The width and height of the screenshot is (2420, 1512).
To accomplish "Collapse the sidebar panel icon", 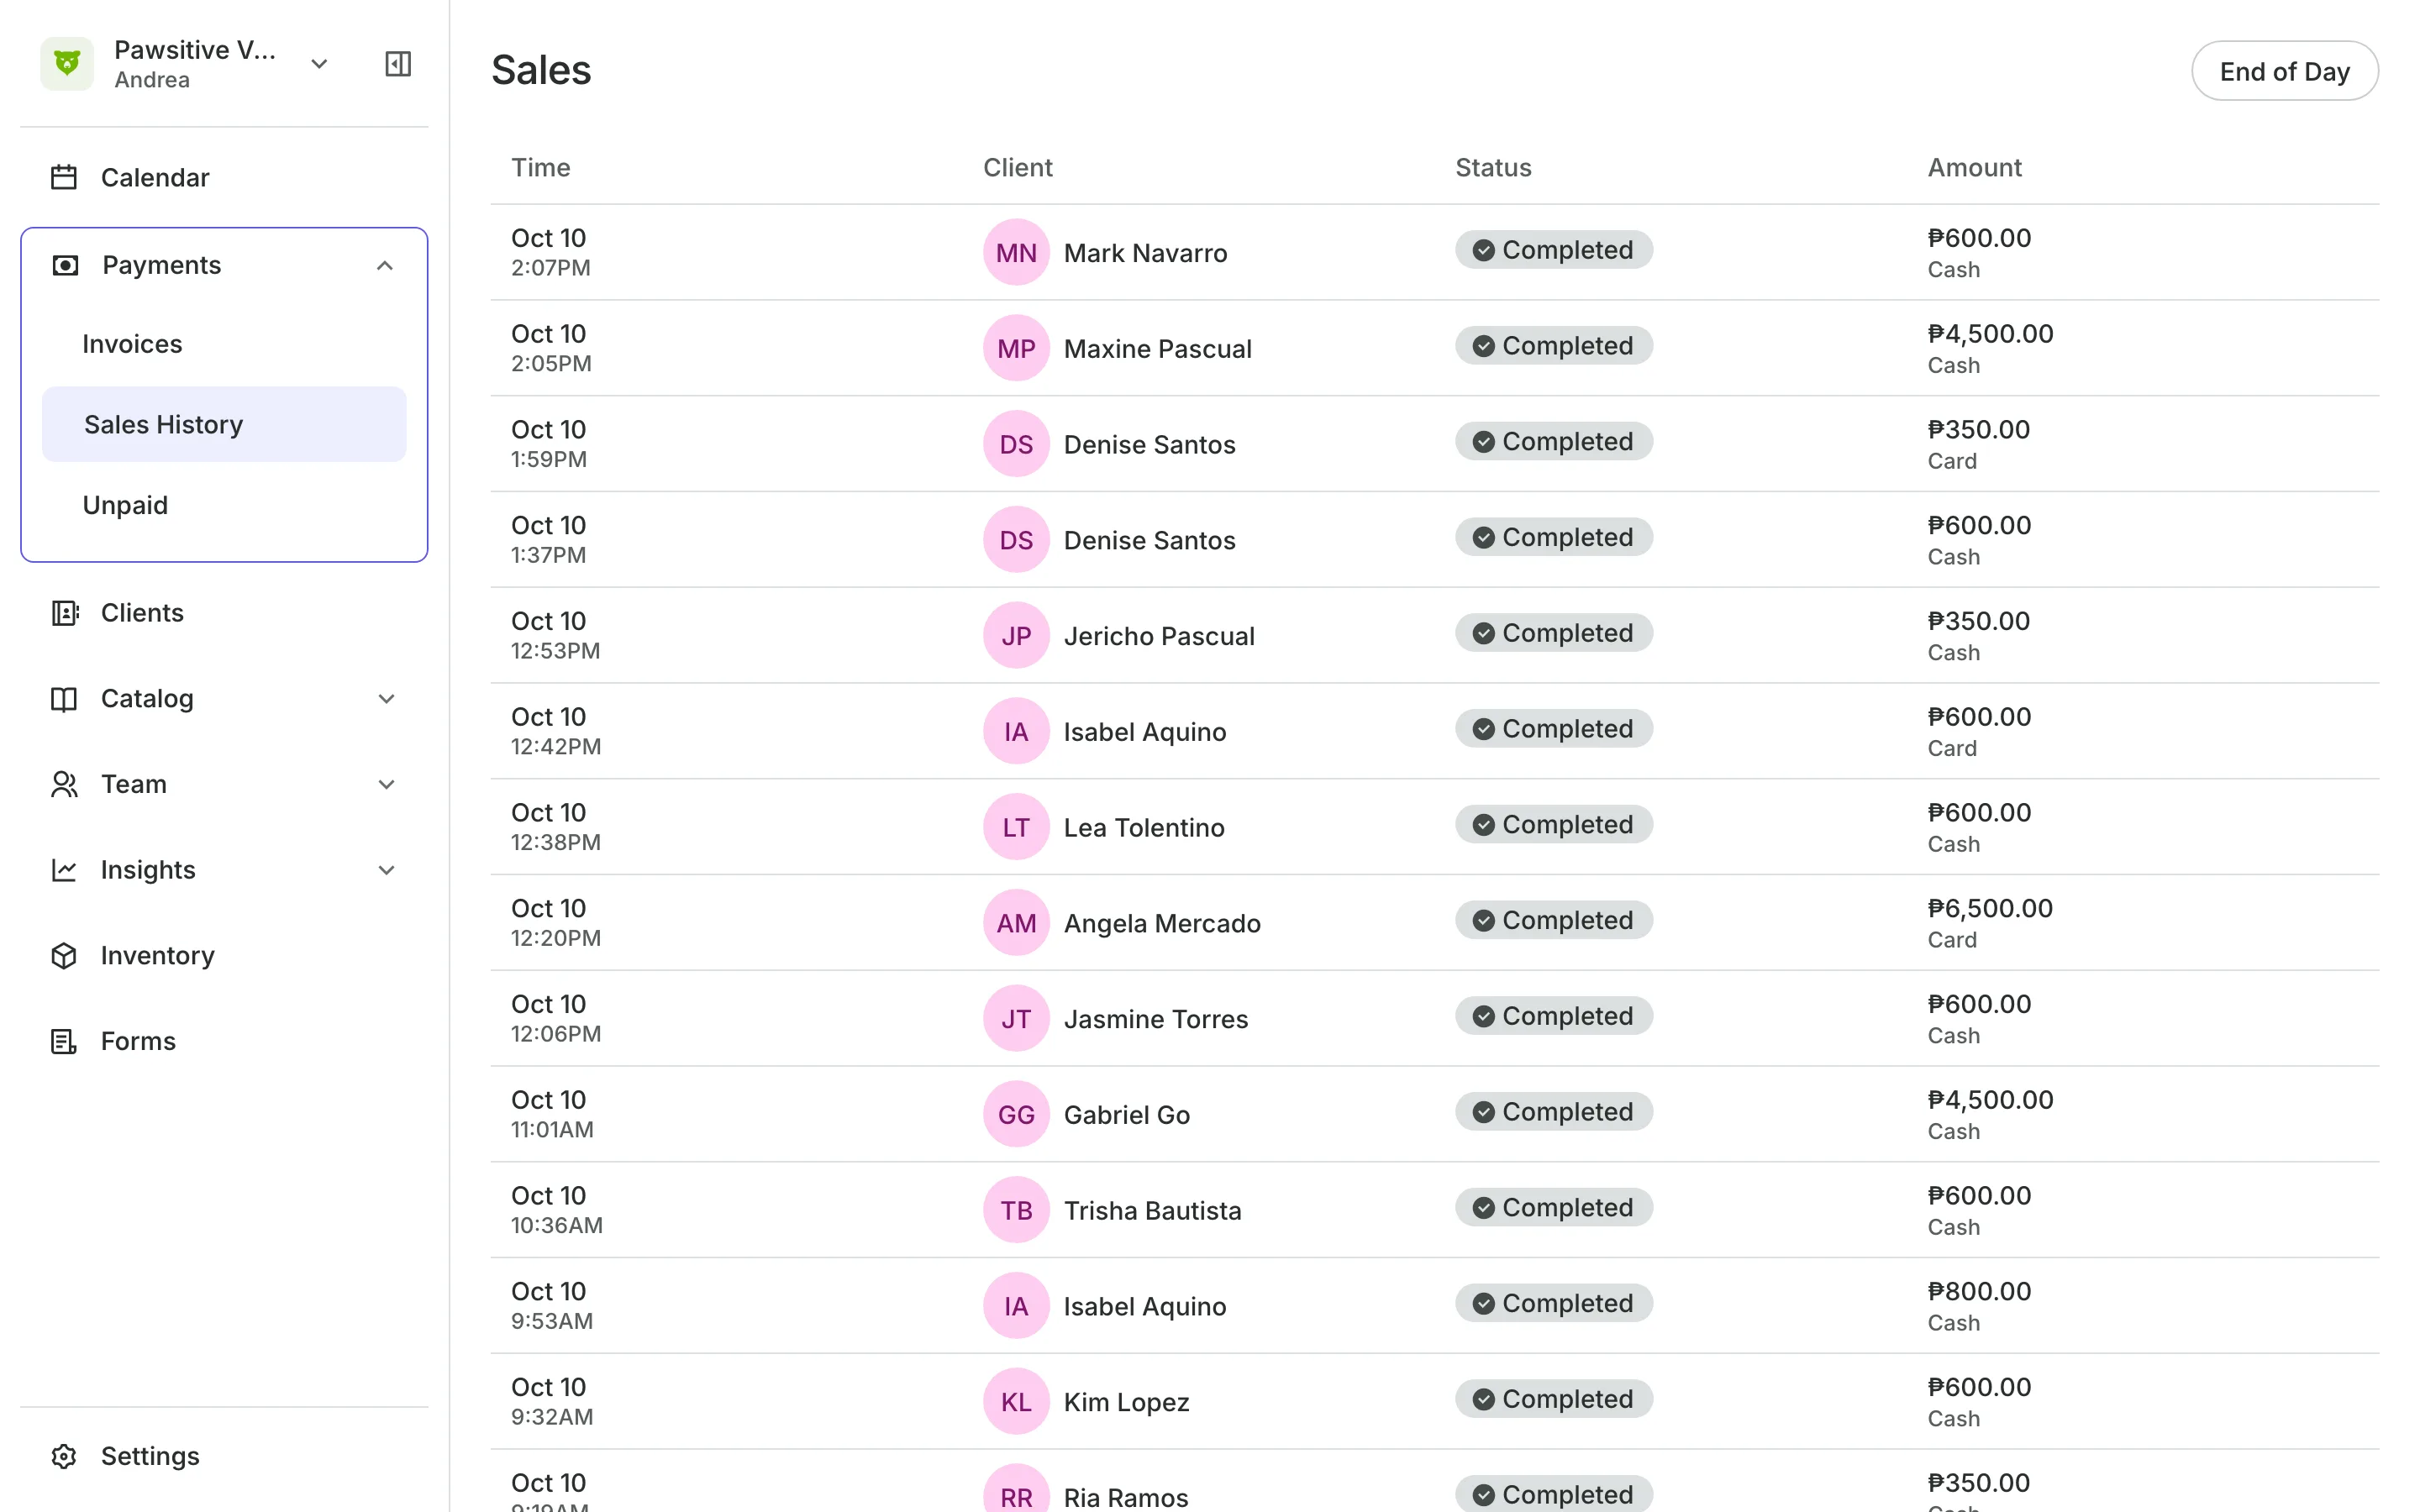I will [398, 64].
